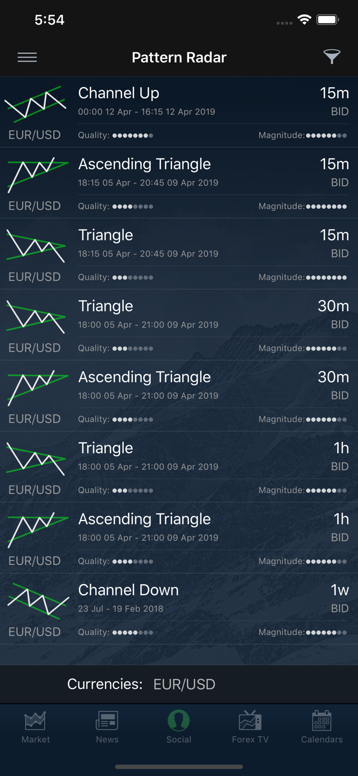Screen dimensions: 358x776
Task: Open the 15m Channel Up pattern row
Action: pos(118,93)
